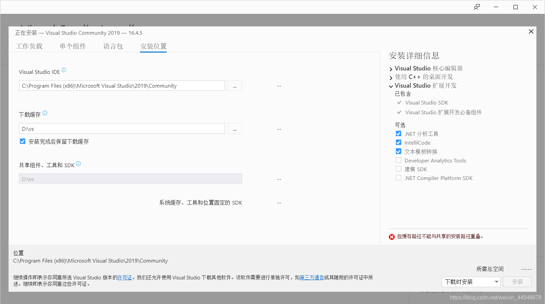
Task: Uncheck the 文本模板转换 option
Action: (x=399, y=151)
